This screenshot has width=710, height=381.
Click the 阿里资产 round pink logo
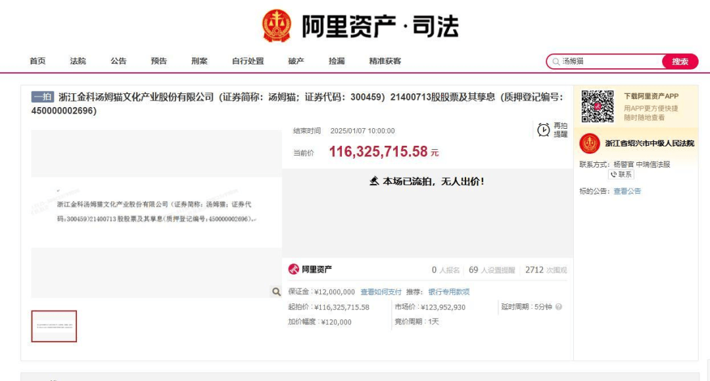coord(293,269)
